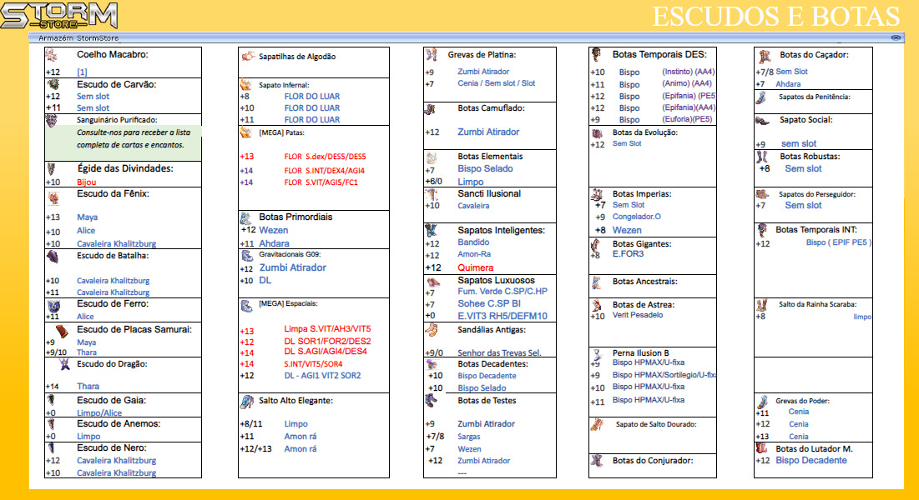Open Bijou under Égide das Divindades
The height and width of the screenshot is (500, 919).
[87, 182]
